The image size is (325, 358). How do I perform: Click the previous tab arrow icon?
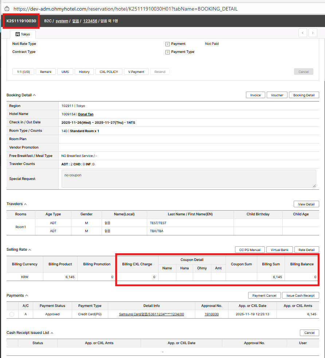tap(302, 33)
